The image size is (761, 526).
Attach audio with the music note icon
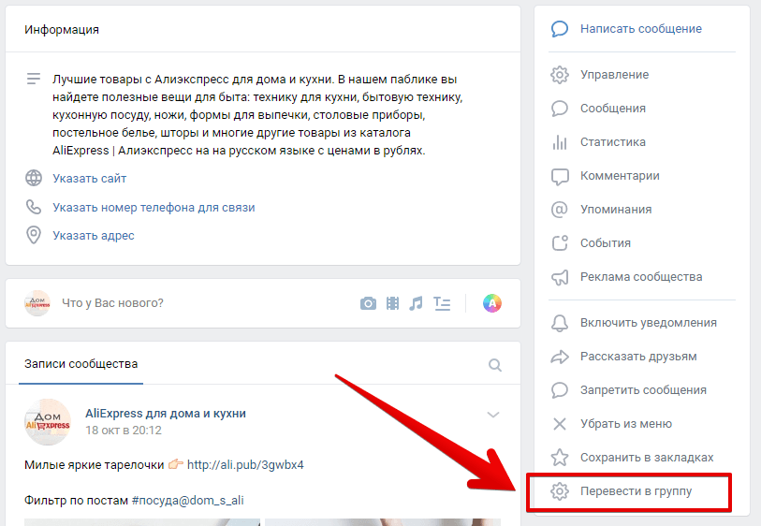click(416, 304)
